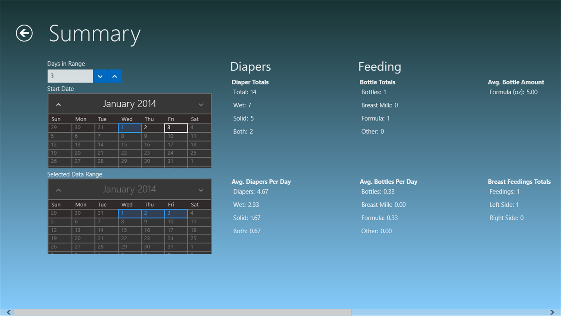561x316 pixels.
Task: Click the Breast Feedings Totals heading
Action: coord(519,182)
